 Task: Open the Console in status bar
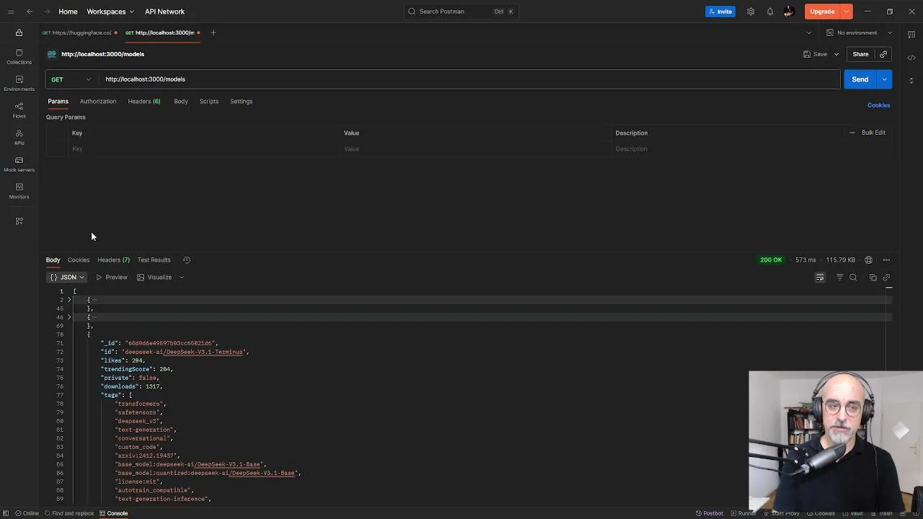coord(113,513)
